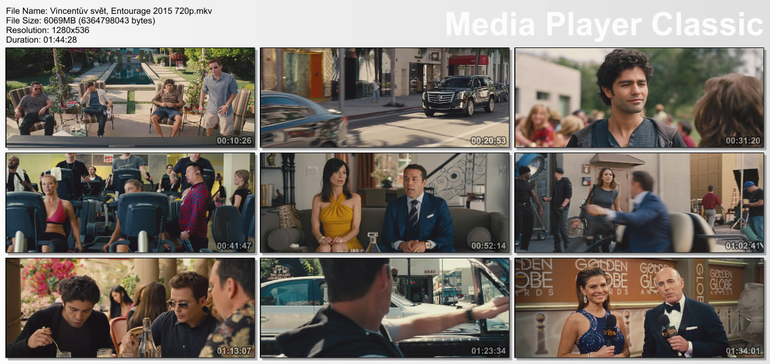The image size is (770, 364).
Task: Click the studio backlot golf cart thumbnail
Action: [x=639, y=202]
